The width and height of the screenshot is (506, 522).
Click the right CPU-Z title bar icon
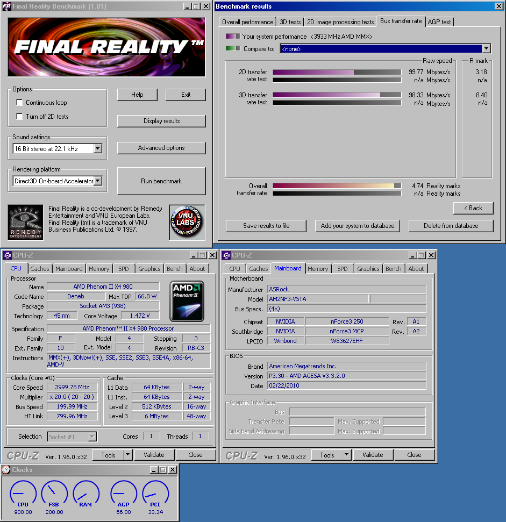point(226,255)
